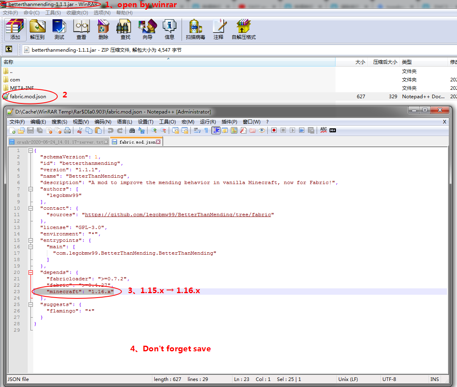Open WinRAR Find (查找) binoculars tool

125,29
